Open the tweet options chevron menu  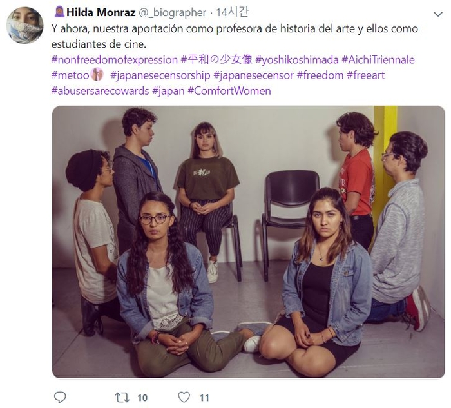437,14
